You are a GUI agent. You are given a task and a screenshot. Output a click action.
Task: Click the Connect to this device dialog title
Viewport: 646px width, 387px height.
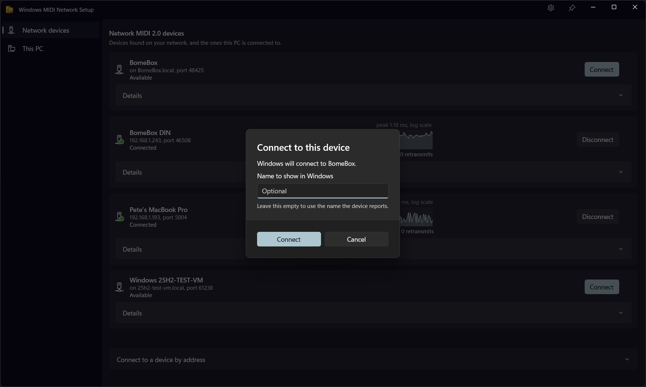click(x=303, y=147)
